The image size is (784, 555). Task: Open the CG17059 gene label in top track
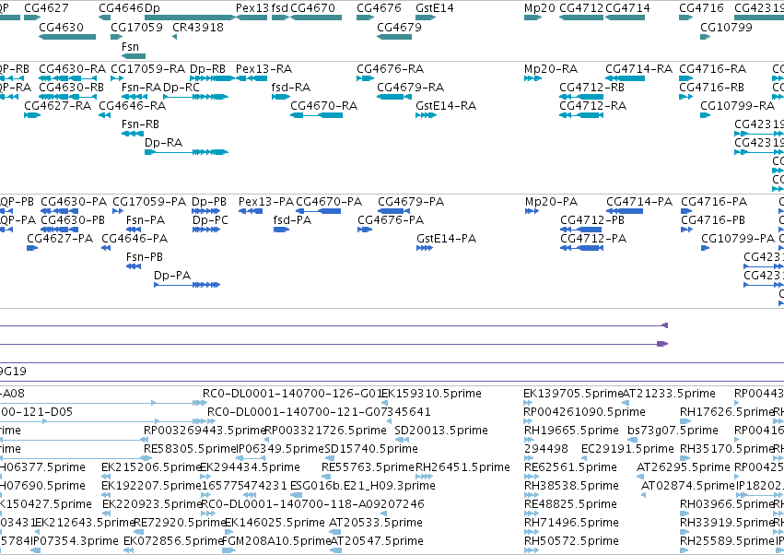click(136, 27)
